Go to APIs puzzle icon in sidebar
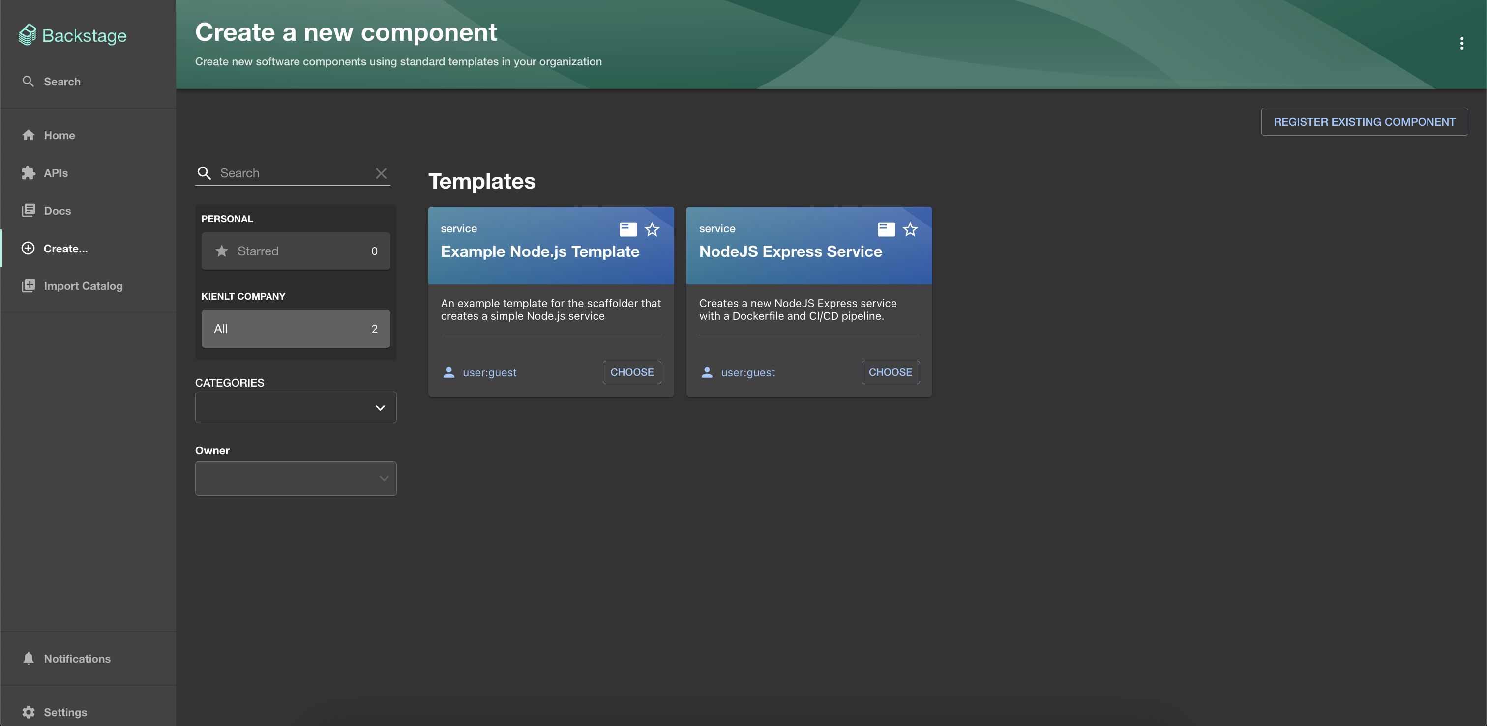 pos(29,173)
